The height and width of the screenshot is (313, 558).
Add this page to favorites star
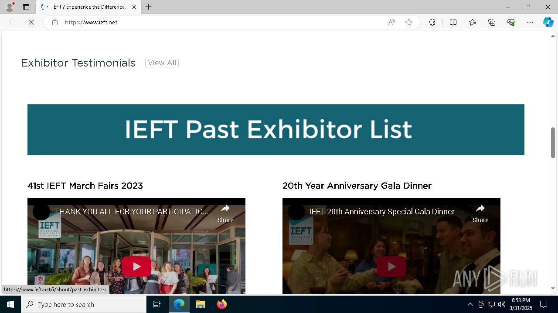[x=409, y=22]
